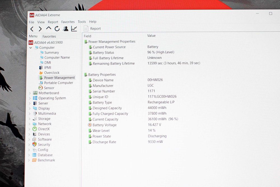Go forward with the right arrow toolbar icon
Screen dimensions: 280x187
[40, 29]
